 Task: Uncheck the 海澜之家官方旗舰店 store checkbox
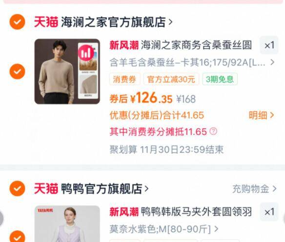17,22
